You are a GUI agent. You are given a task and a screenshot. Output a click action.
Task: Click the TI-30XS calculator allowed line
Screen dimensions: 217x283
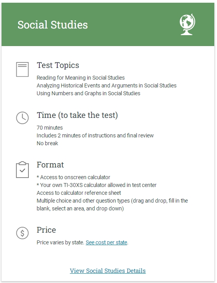point(97,185)
